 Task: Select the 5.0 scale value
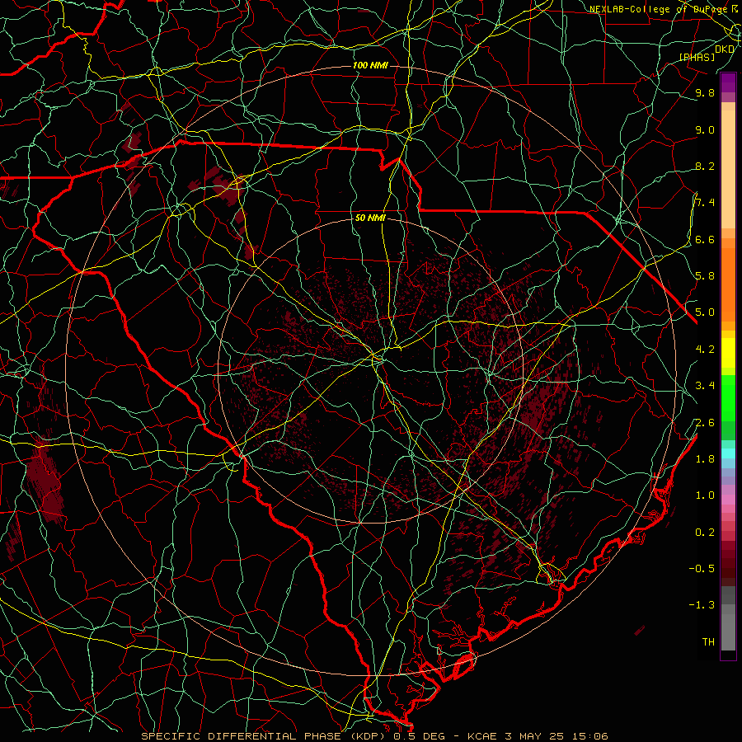point(705,312)
